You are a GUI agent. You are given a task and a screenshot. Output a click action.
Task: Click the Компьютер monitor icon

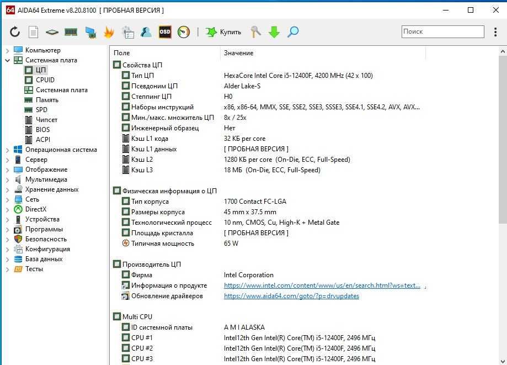tap(18, 50)
